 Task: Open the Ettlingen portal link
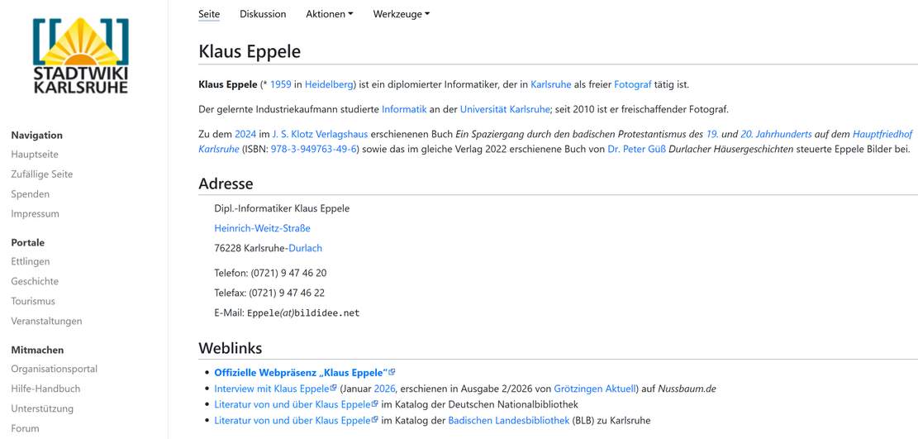point(31,262)
